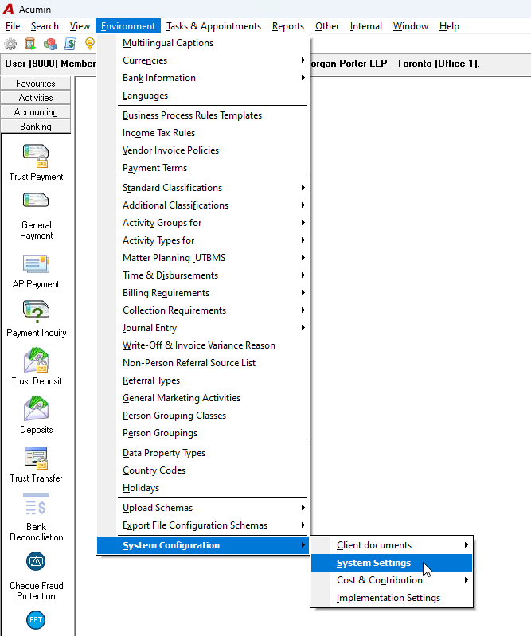Open the Window menu
Screen dimensions: 531x636
[411, 26]
